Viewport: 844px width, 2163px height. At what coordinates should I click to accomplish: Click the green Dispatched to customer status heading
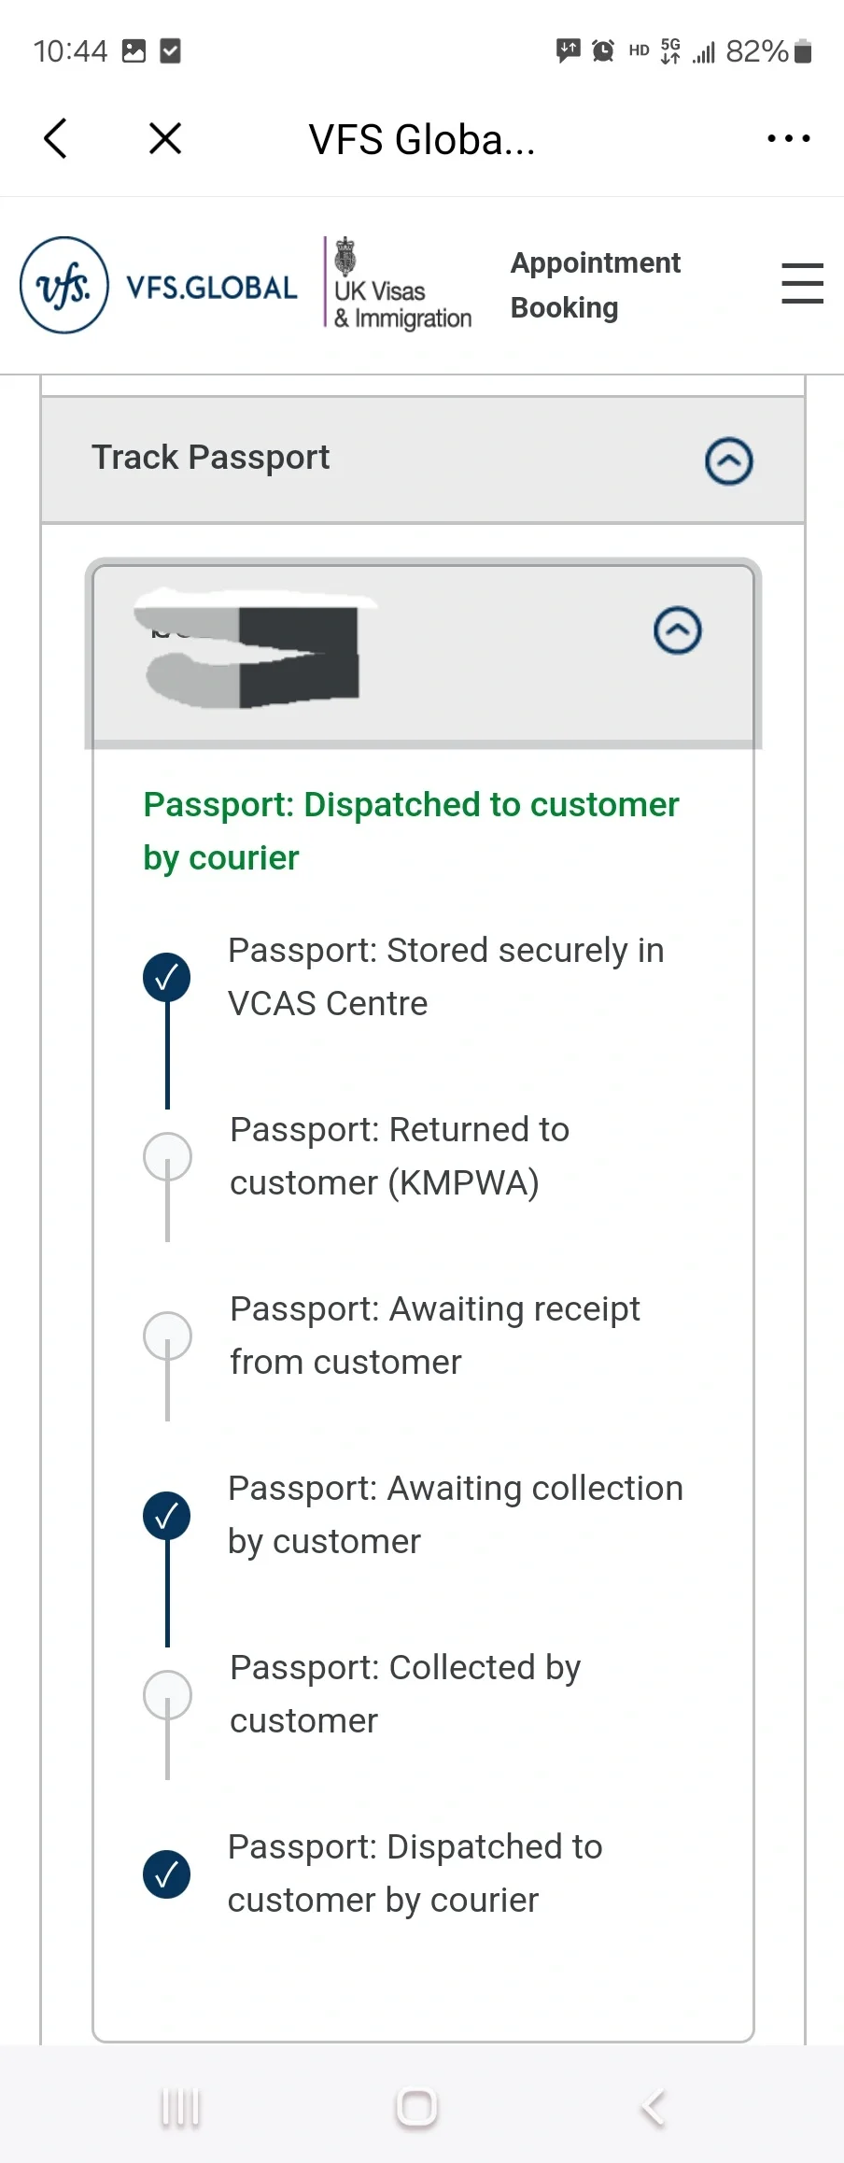411,831
